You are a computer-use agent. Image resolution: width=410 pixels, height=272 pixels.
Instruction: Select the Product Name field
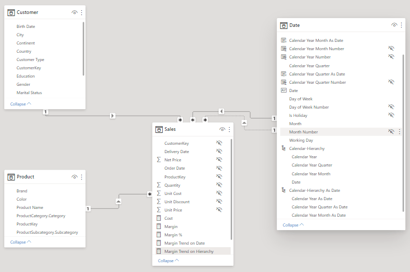(x=30, y=207)
